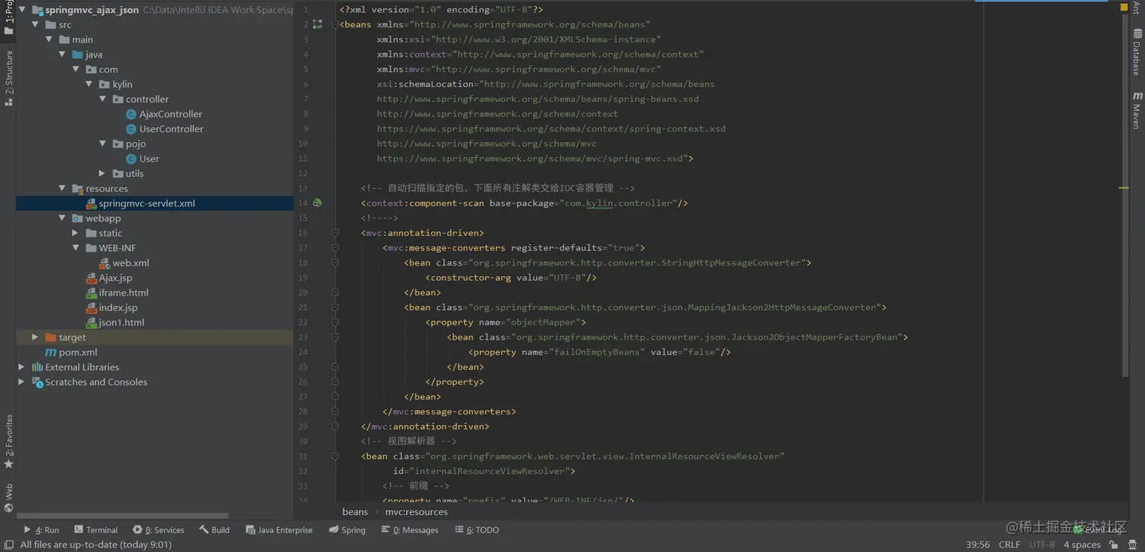
Task: Open the Java Enterprise tool window
Action: tap(279, 530)
